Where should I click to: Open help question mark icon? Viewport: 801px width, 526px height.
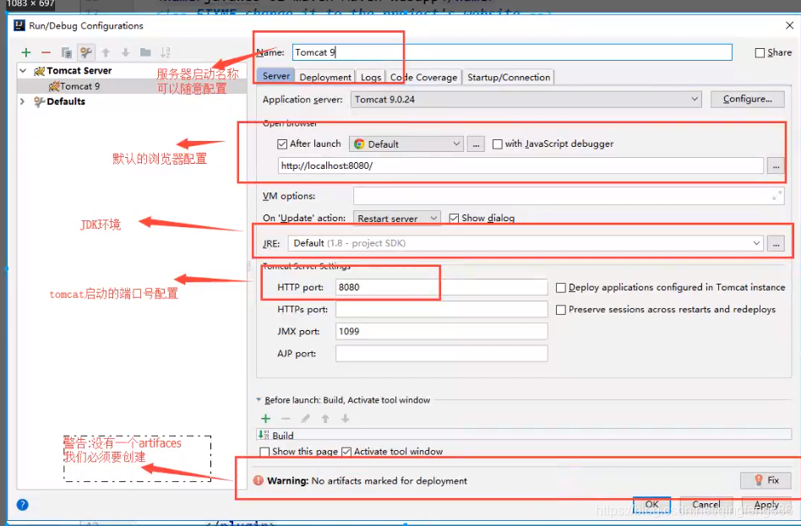pyautogui.click(x=23, y=505)
